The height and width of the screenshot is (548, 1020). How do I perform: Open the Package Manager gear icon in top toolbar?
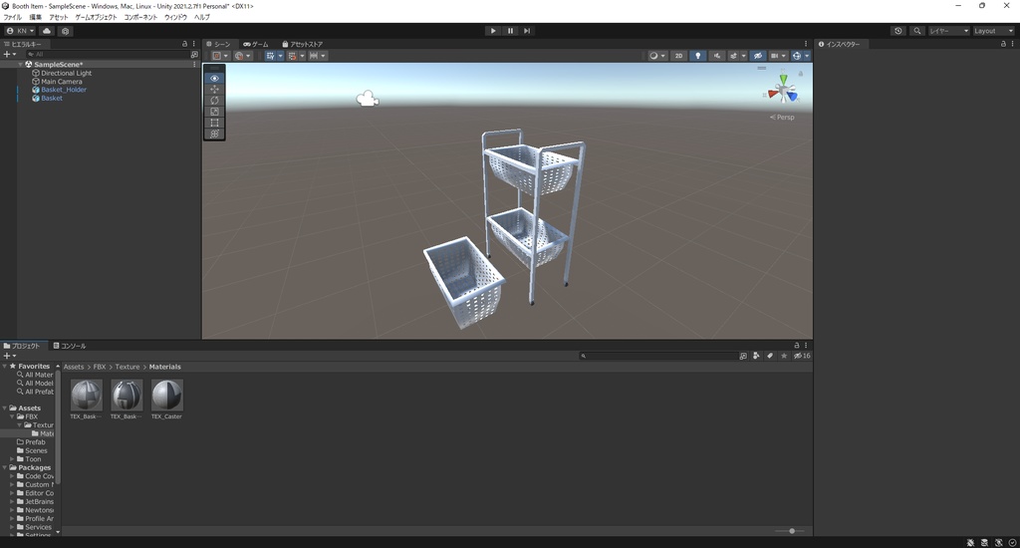(x=65, y=31)
